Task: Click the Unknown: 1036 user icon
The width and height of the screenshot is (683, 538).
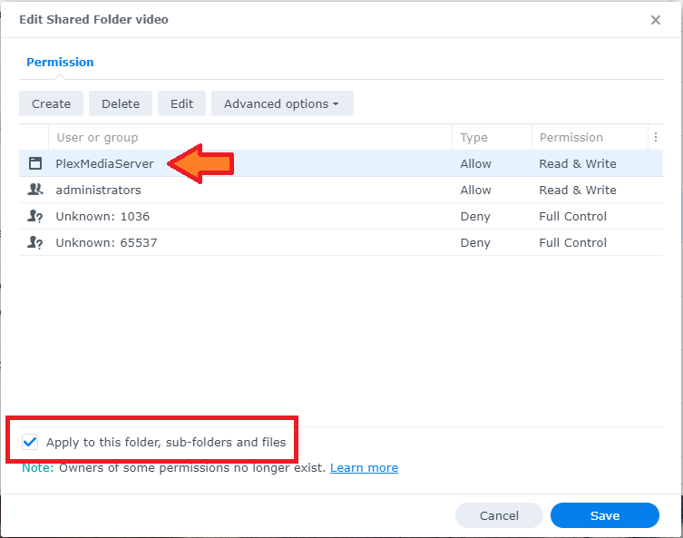Action: tap(35, 217)
